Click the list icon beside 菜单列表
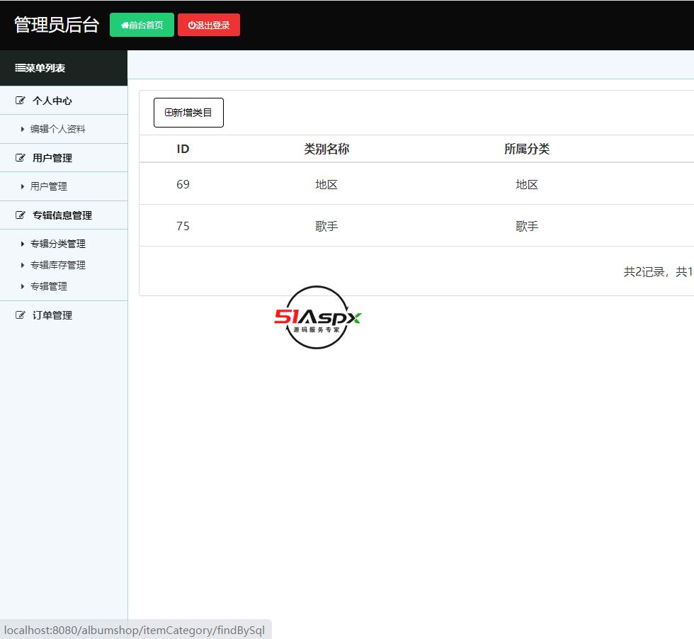Screen dimensions: 694x639 point(20,68)
